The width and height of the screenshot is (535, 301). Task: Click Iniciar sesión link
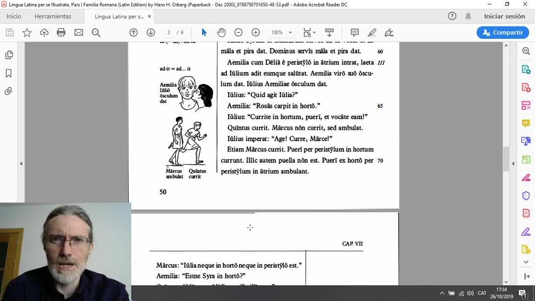click(x=504, y=16)
